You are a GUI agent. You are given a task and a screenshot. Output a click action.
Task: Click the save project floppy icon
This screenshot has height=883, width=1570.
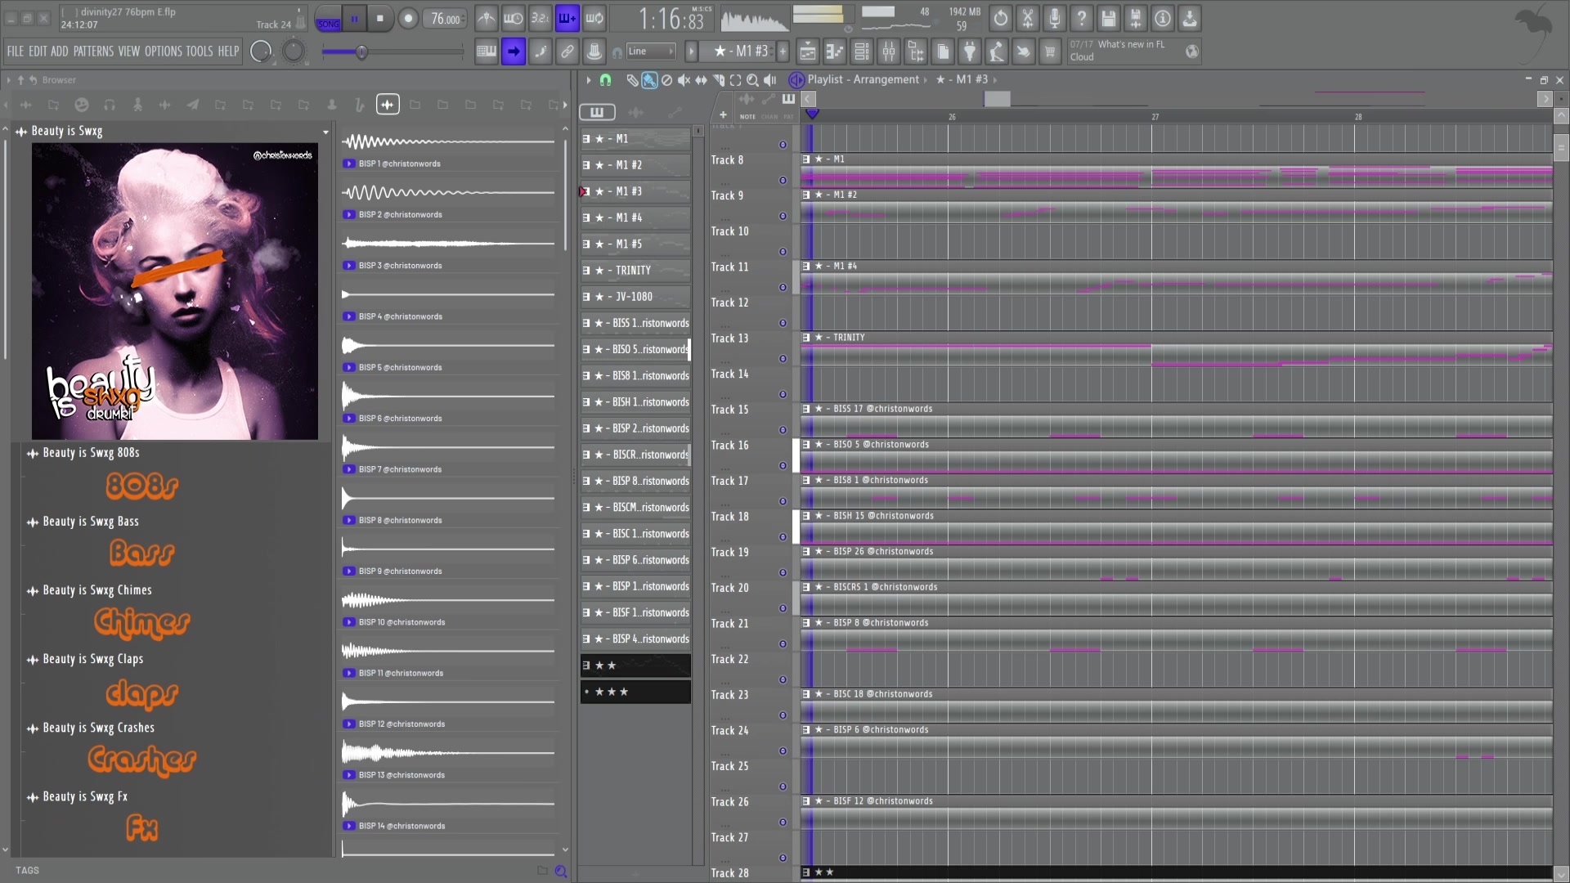[x=1109, y=18]
